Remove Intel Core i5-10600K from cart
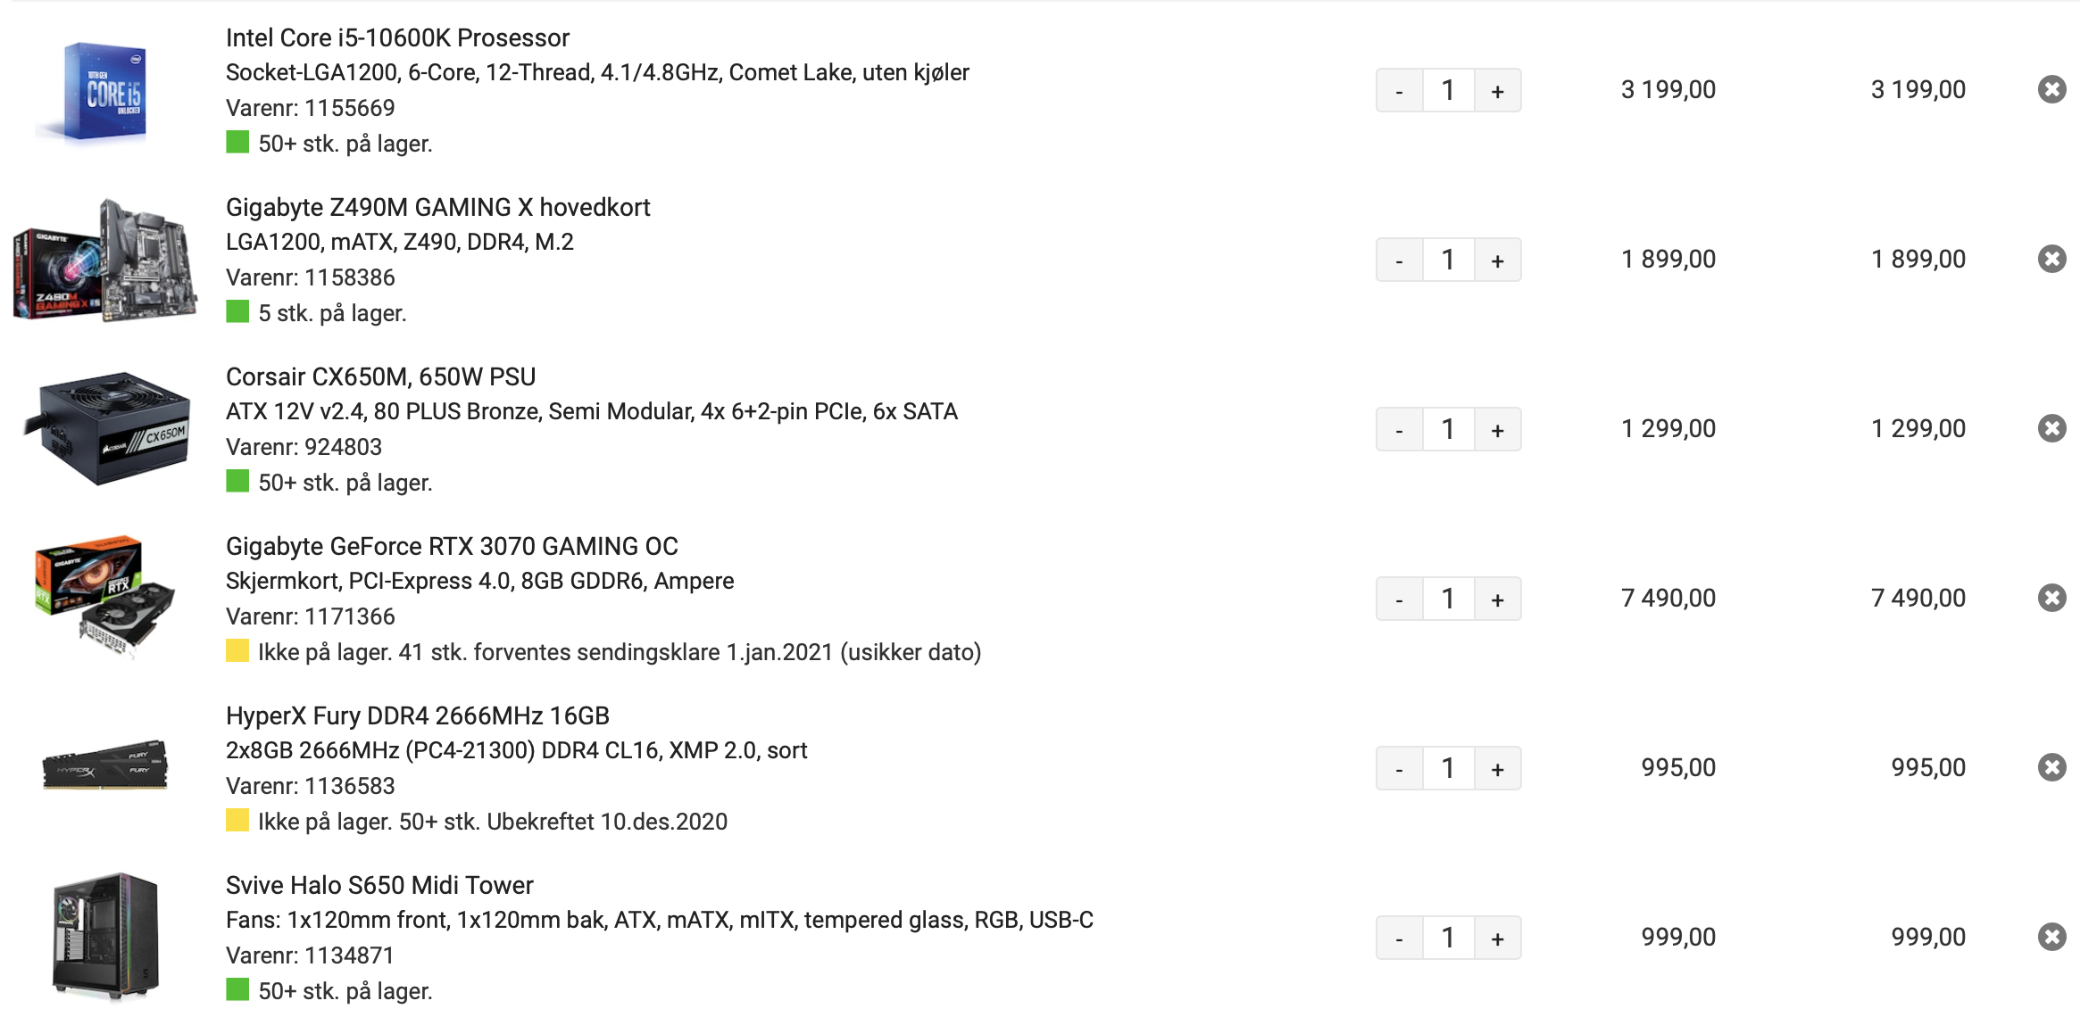 pos(2051,89)
